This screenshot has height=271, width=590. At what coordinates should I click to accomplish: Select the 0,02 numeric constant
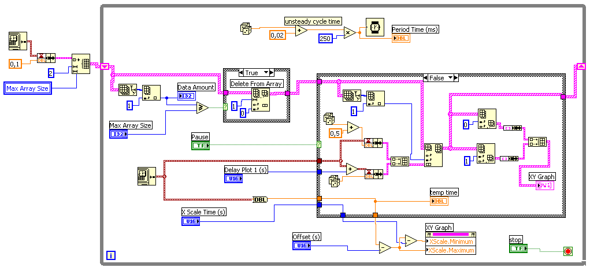[278, 35]
